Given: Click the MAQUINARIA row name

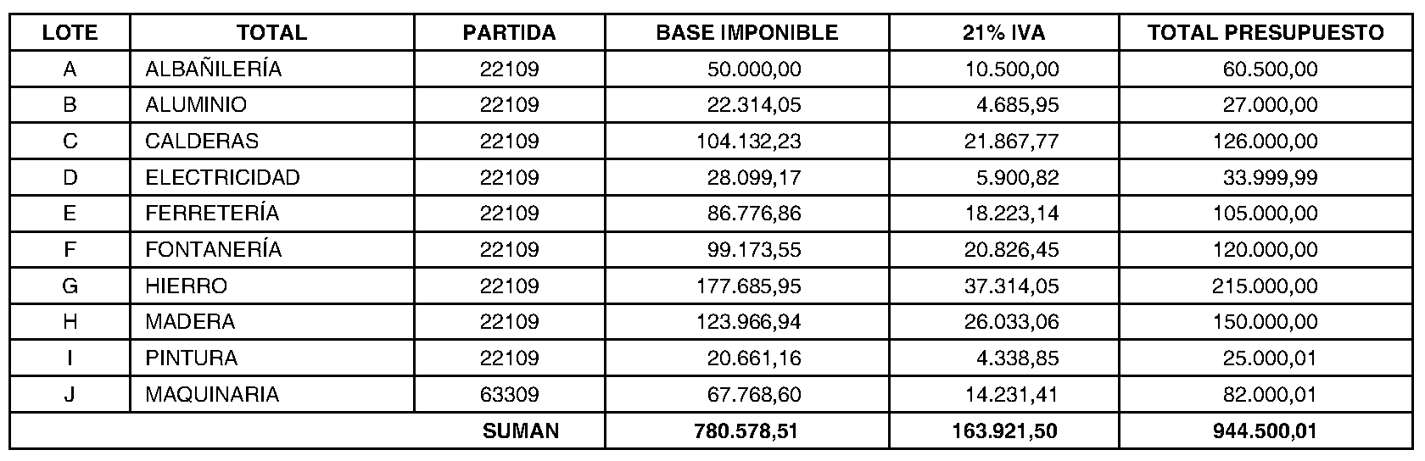Looking at the screenshot, I should click(212, 394).
